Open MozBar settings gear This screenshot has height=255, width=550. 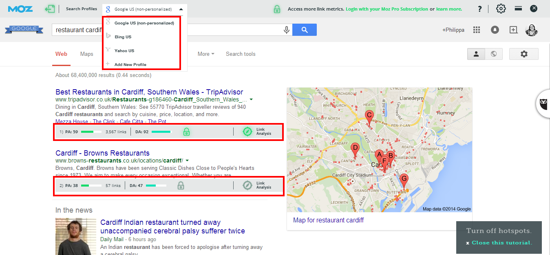(501, 9)
